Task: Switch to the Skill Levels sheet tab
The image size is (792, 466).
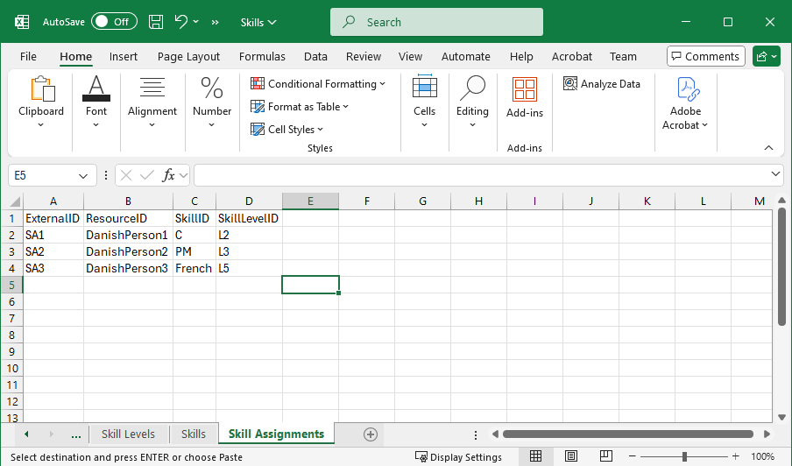Action: [128, 434]
